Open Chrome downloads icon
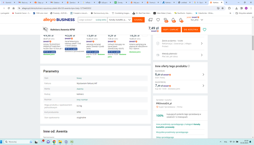 click(236, 8)
